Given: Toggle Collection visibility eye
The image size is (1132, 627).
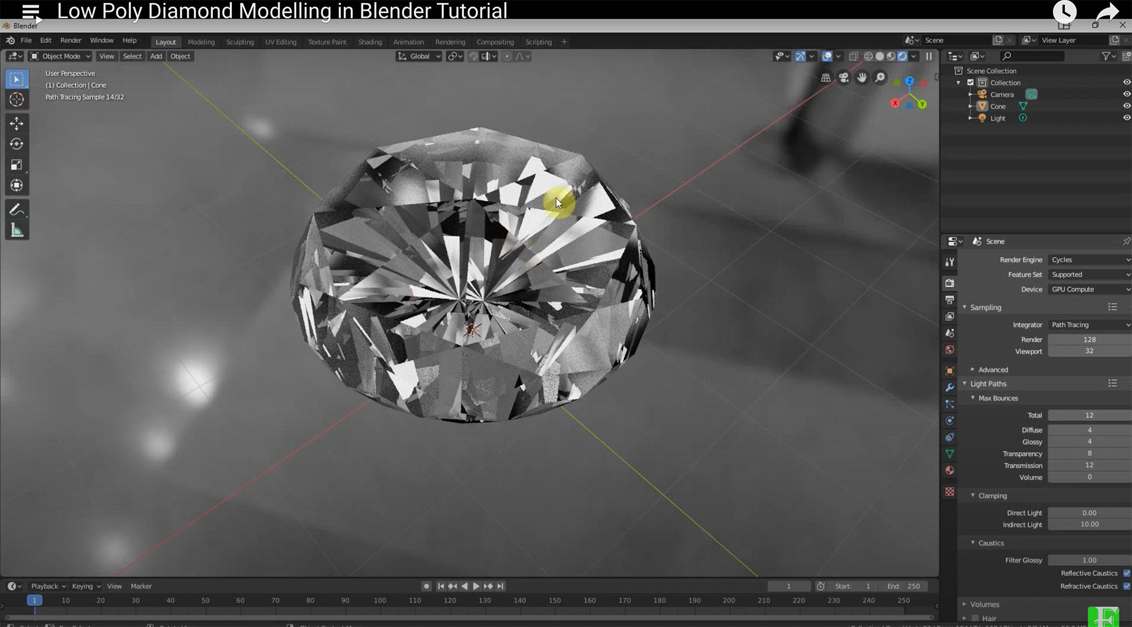Looking at the screenshot, I should pos(1126,82).
